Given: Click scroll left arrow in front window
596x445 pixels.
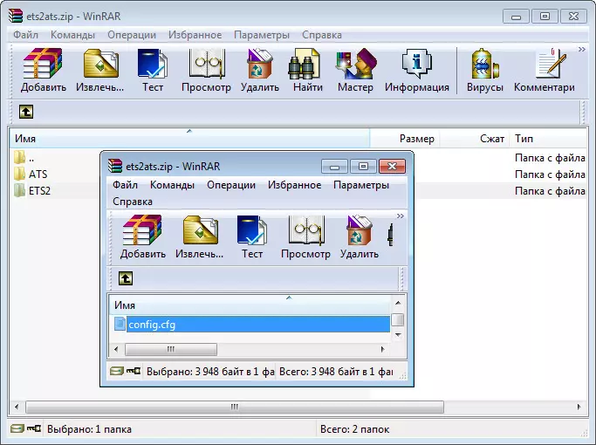Looking at the screenshot, I should pyautogui.click(x=116, y=349).
